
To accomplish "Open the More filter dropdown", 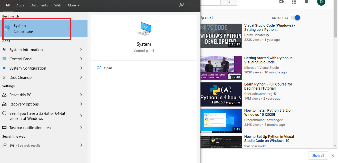I will pos(74,5).
